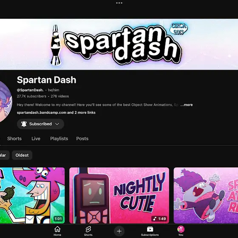Open the Playlists tab
Screen dimensions: 238x238
[59, 139]
